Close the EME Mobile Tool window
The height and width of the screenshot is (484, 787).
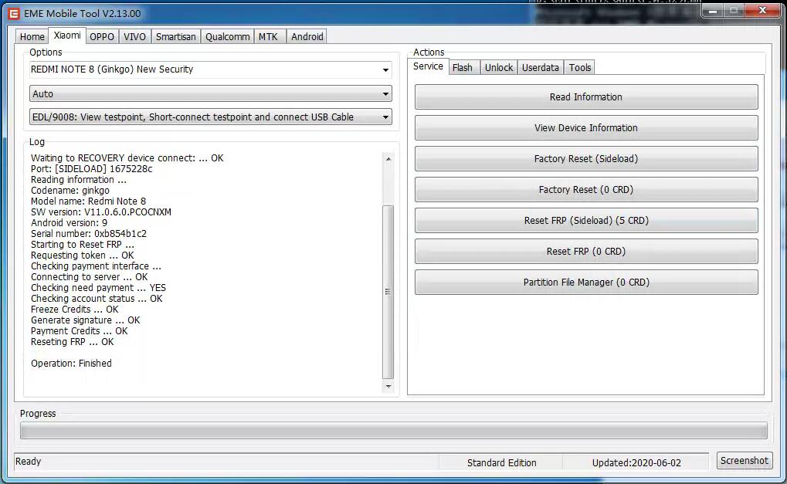tap(762, 11)
